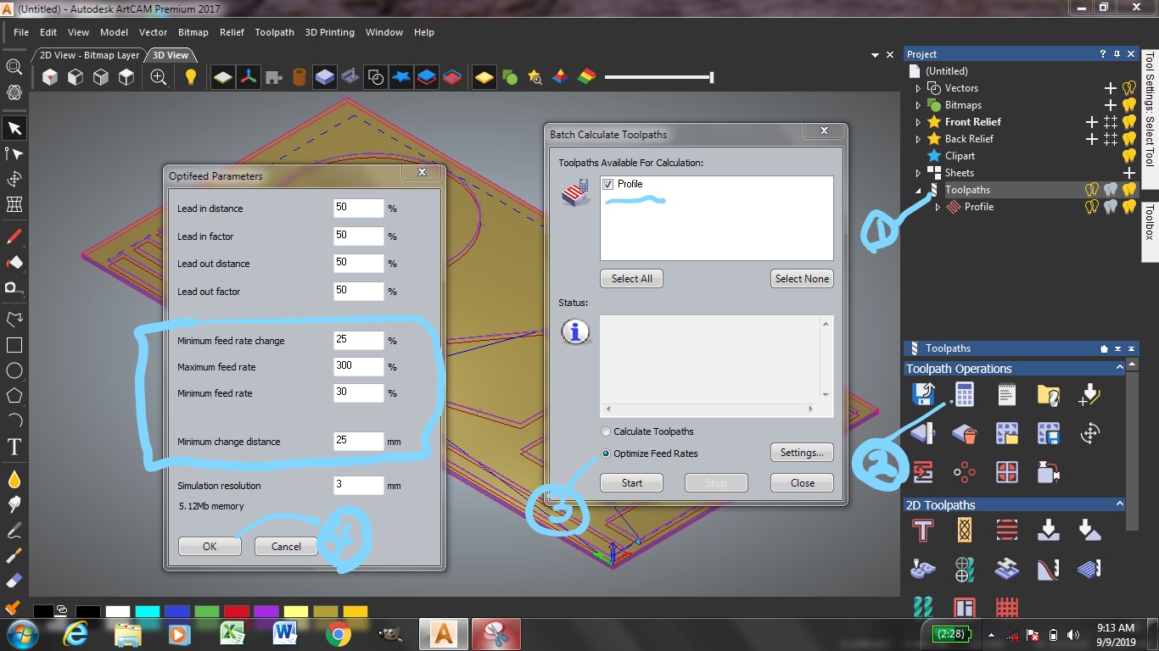Pick the red color swatch in palette
The image size is (1159, 651).
pyautogui.click(x=236, y=611)
